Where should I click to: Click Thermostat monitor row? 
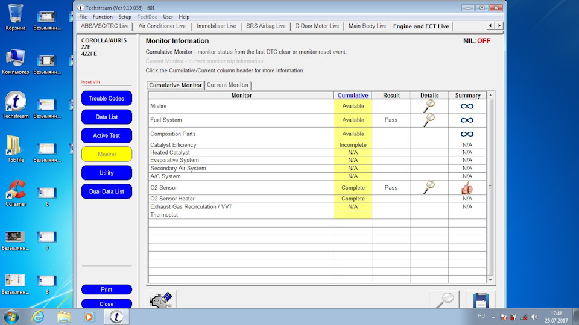click(317, 215)
